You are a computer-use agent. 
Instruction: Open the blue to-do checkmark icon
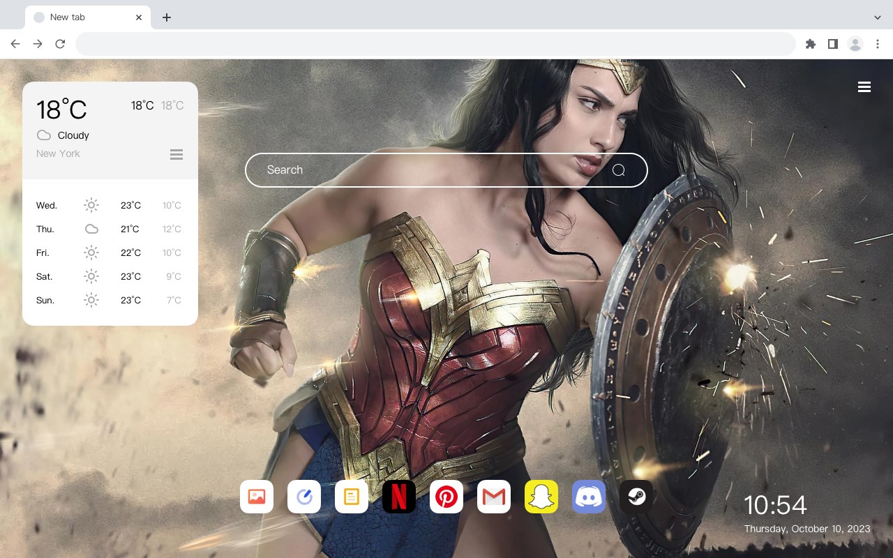coord(304,497)
